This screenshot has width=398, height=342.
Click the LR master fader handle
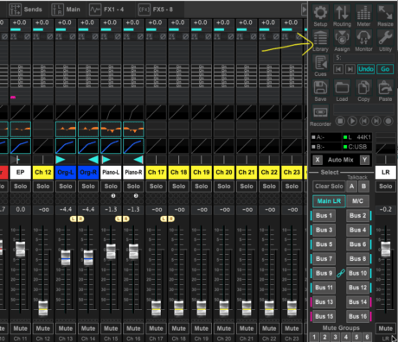386,250
